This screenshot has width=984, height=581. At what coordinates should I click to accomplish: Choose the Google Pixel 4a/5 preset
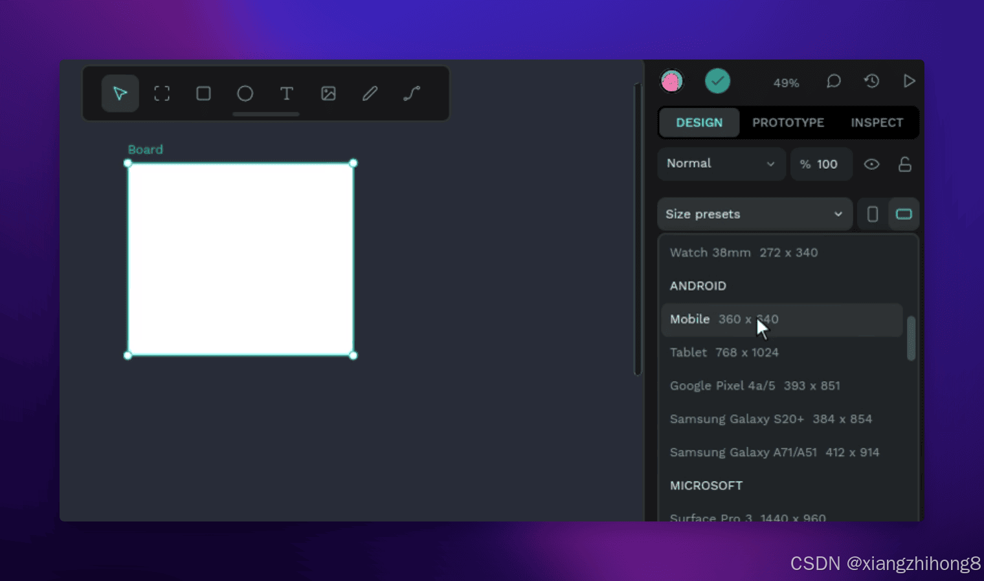click(x=782, y=386)
